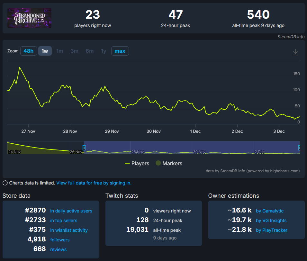Image resolution: width=307 pixels, height=261 pixels.
Task: Select the 1w zoom range
Action: click(x=45, y=51)
